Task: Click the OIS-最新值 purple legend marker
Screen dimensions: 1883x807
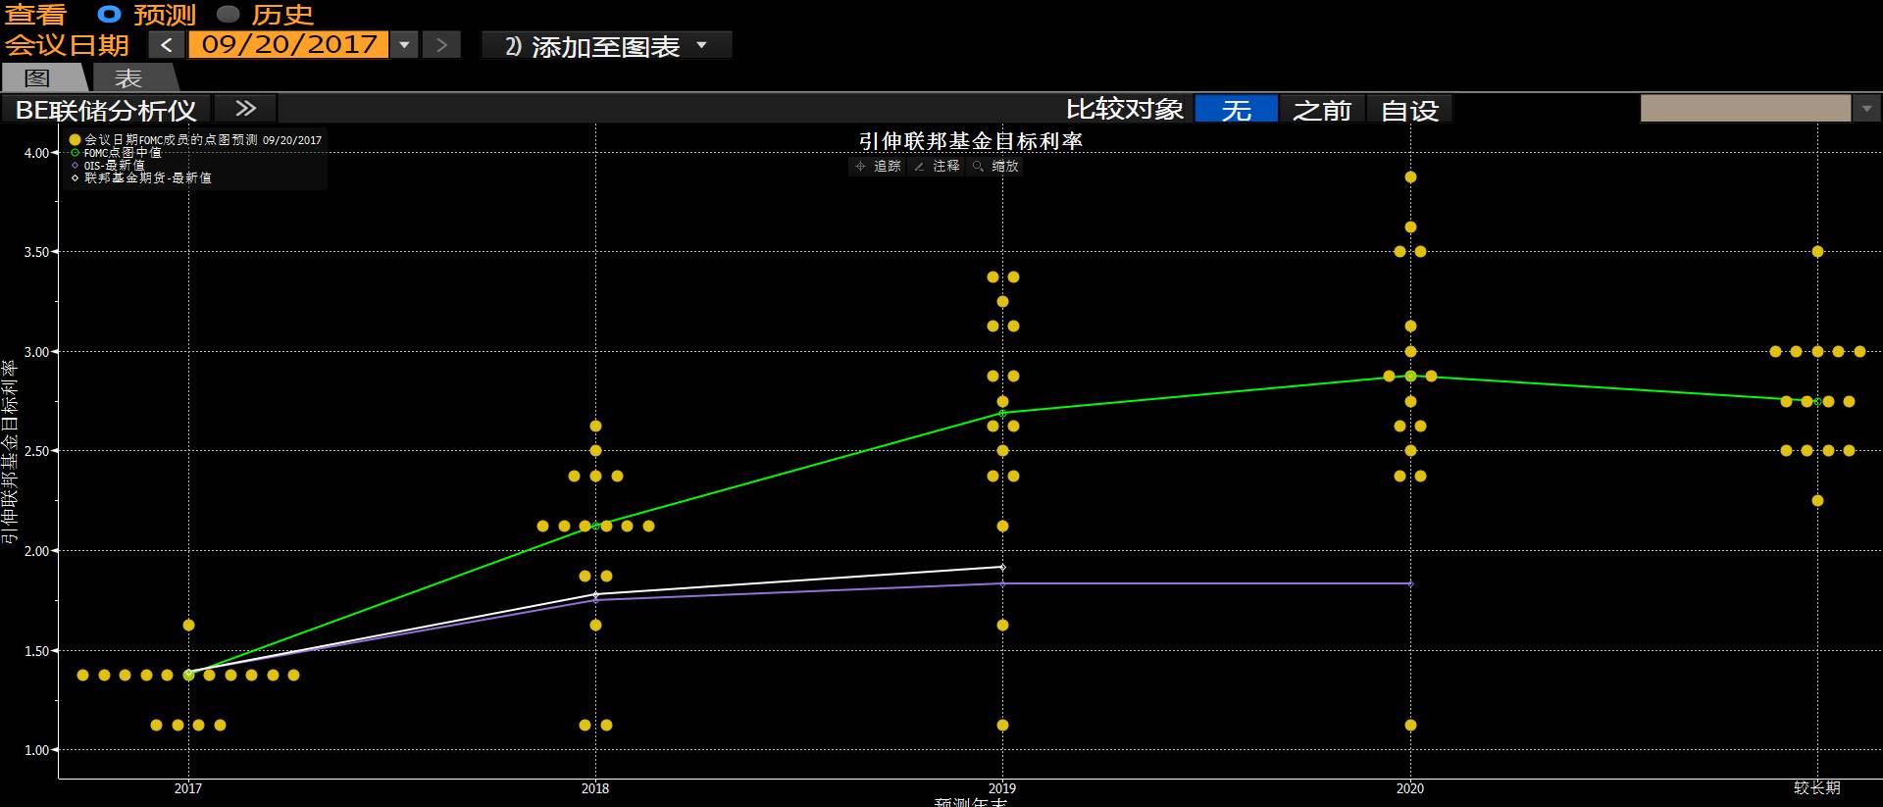Action: [75, 166]
